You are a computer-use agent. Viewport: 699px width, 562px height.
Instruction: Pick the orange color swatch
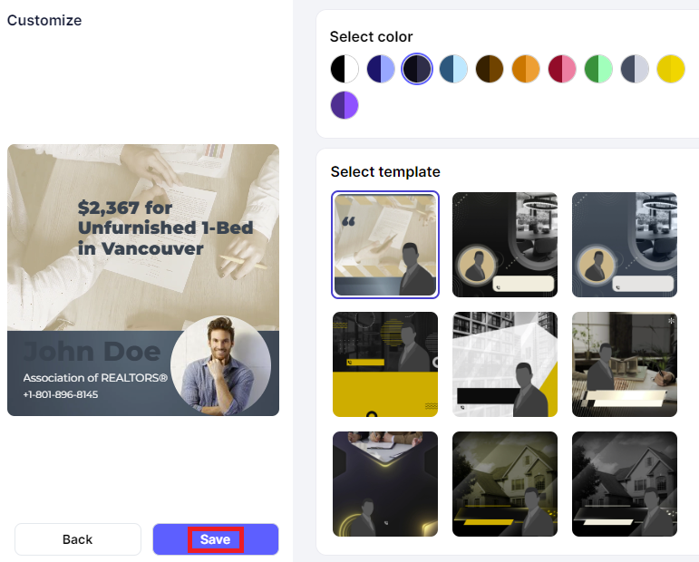coord(526,69)
